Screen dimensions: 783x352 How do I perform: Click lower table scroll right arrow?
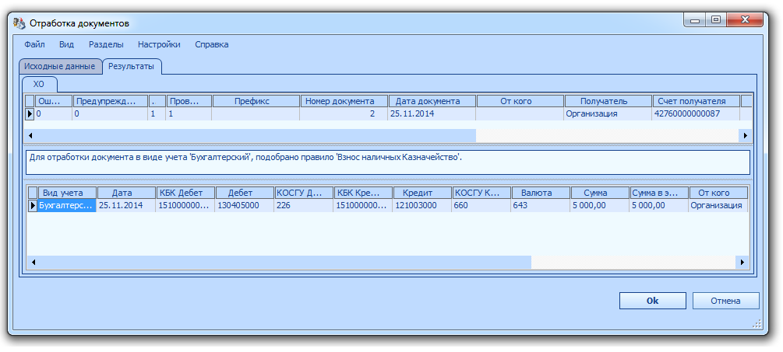click(x=742, y=262)
